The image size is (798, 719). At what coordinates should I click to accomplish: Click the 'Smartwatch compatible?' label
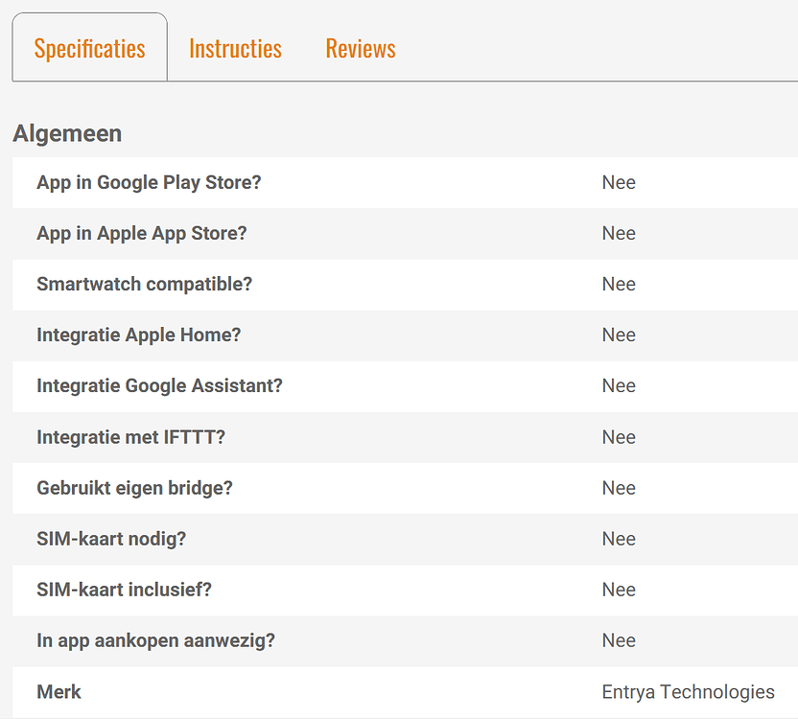144,284
